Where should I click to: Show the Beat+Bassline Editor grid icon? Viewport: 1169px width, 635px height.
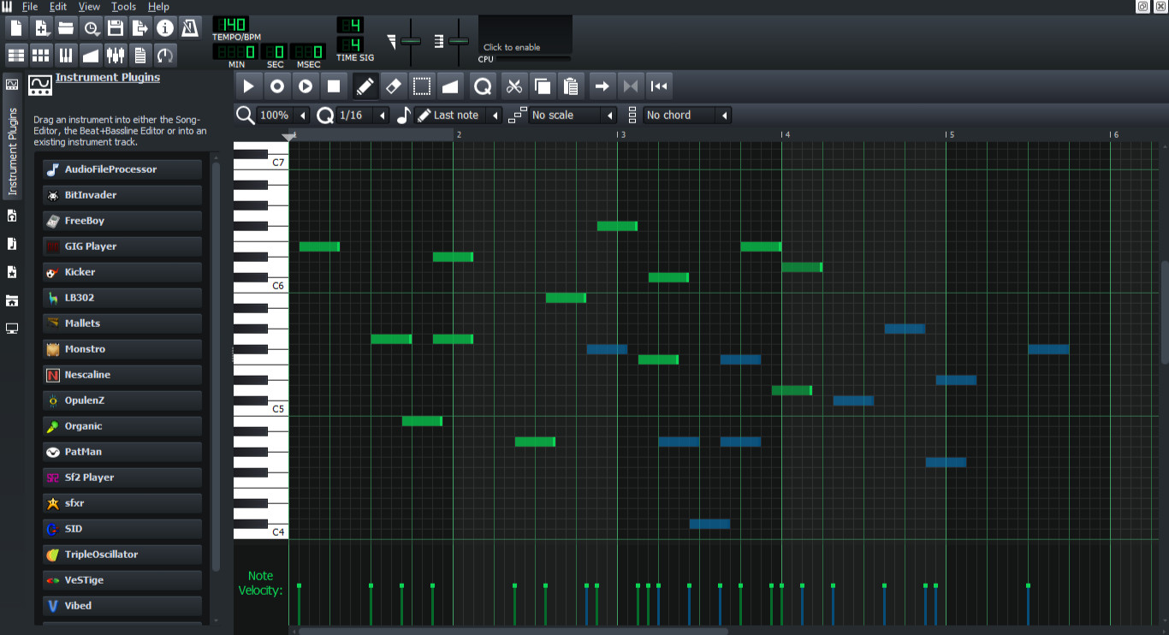(x=41, y=56)
